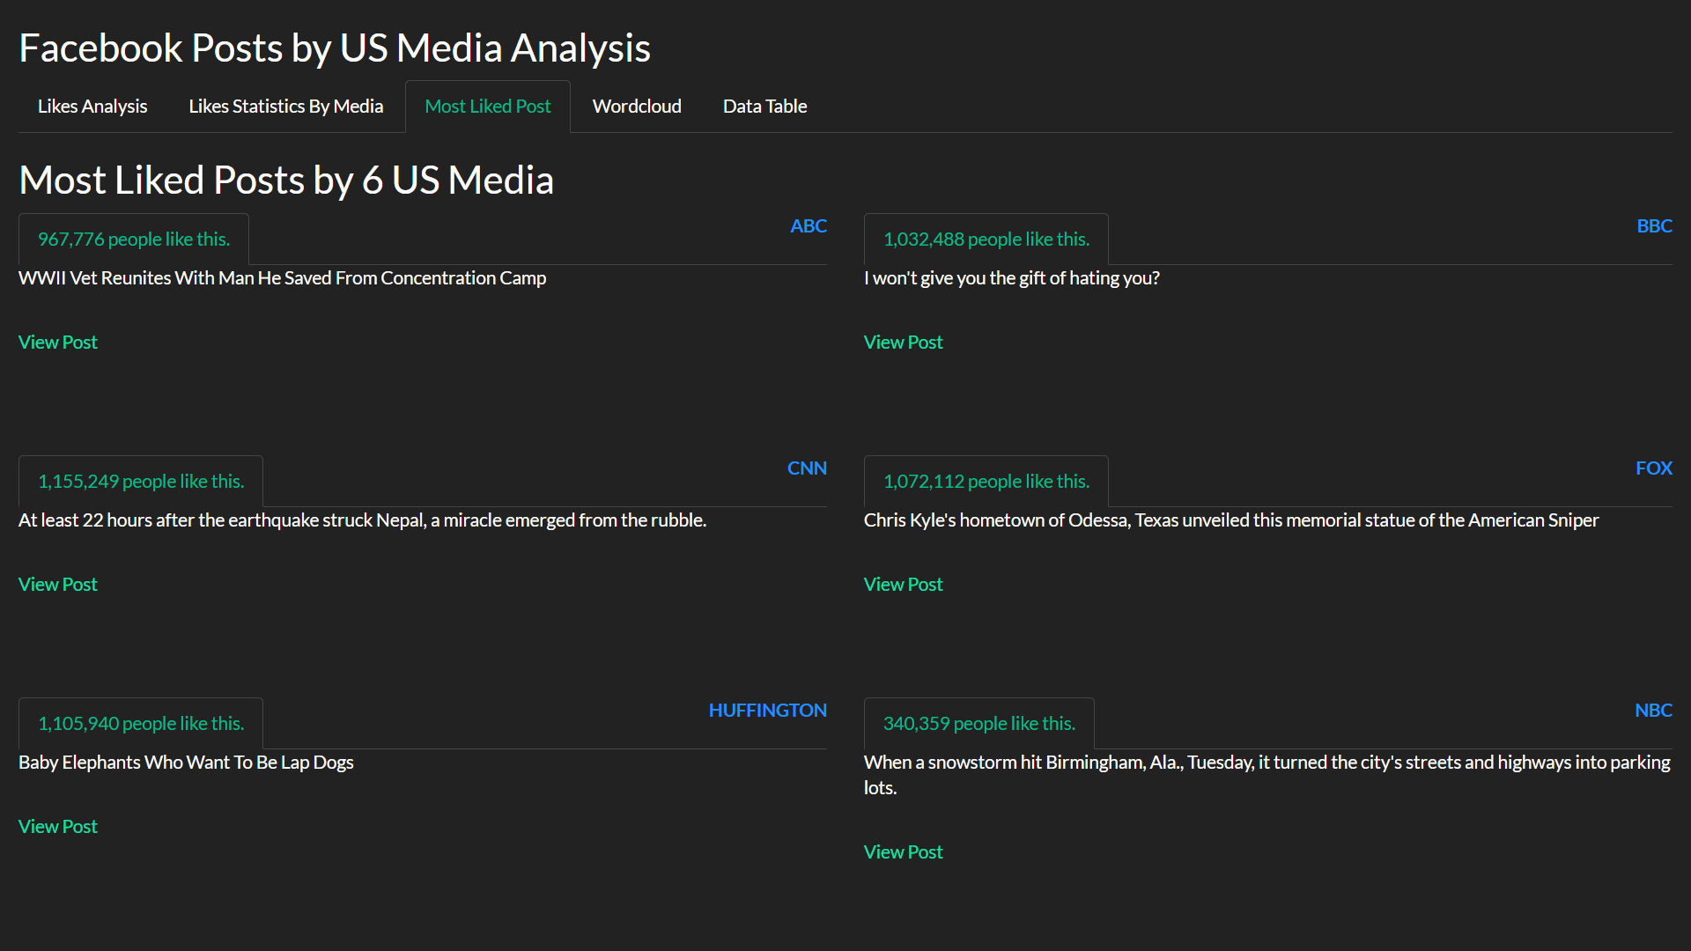Viewport: 1691px width, 951px height.
Task: Click the 967,776 people like this box
Action: (134, 240)
